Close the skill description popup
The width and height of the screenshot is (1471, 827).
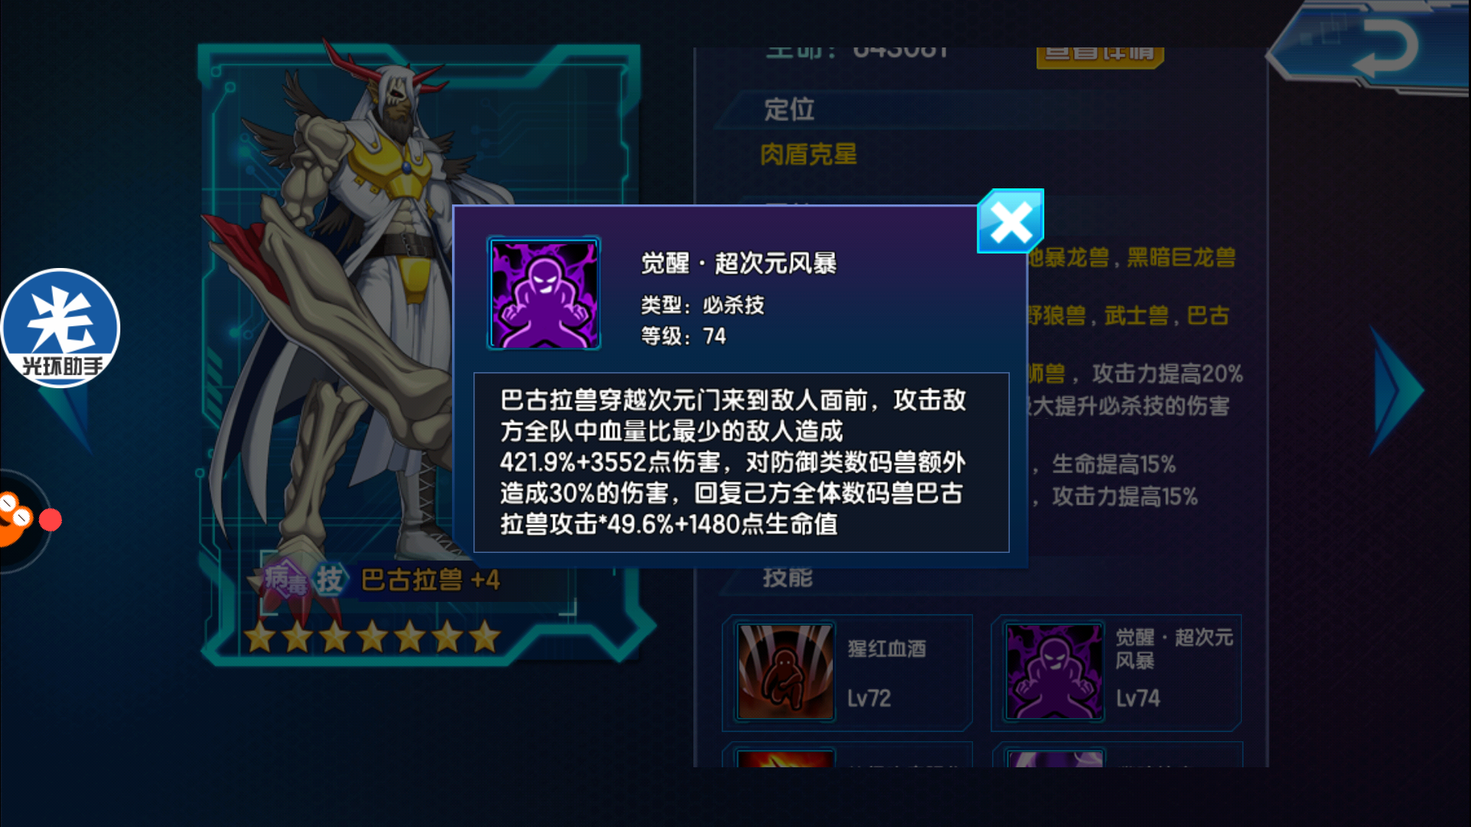click(x=1011, y=221)
